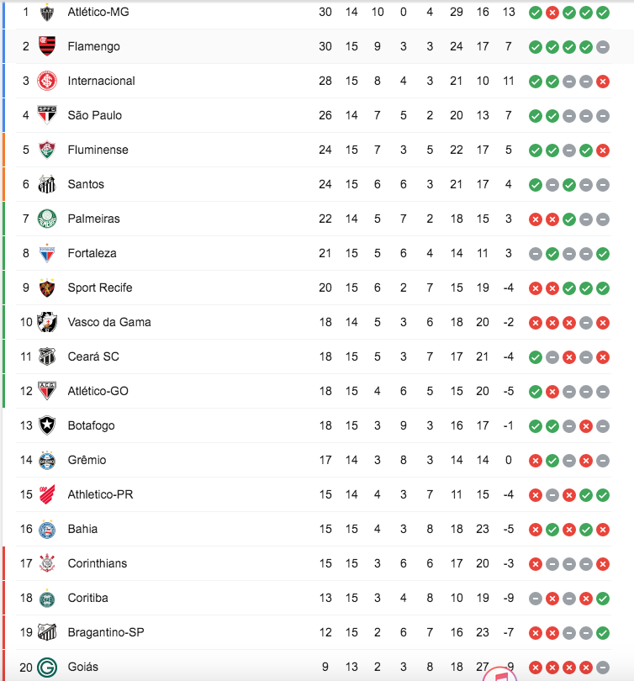
Task: Click the Palmeiras green crest
Action: point(47,219)
